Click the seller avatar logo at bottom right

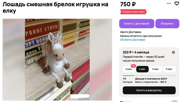click(174, 101)
